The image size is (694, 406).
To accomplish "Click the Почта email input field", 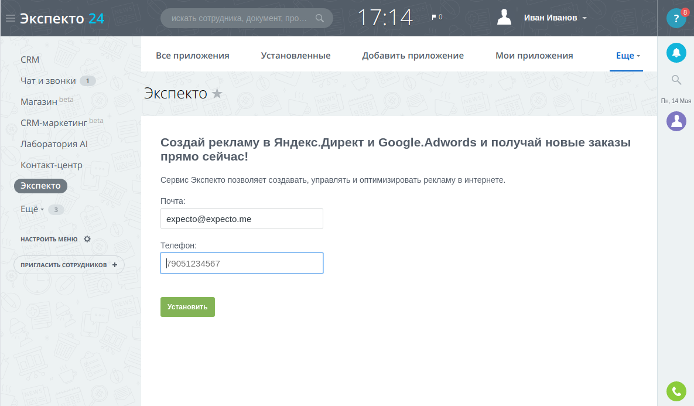I will [242, 219].
